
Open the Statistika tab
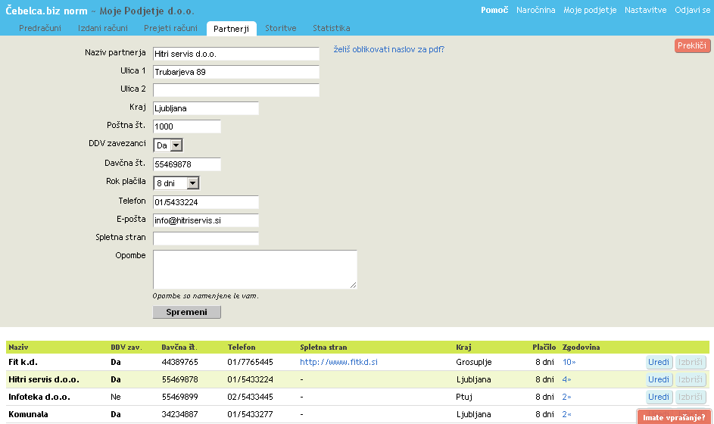click(331, 29)
